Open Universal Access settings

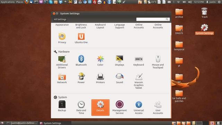coord(139,108)
